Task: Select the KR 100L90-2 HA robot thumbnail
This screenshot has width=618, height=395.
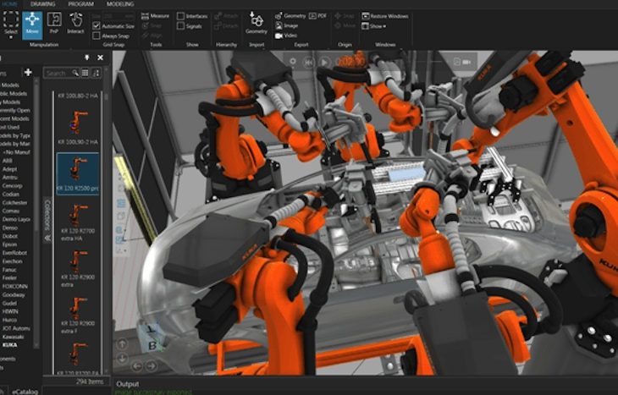Action: click(78, 127)
